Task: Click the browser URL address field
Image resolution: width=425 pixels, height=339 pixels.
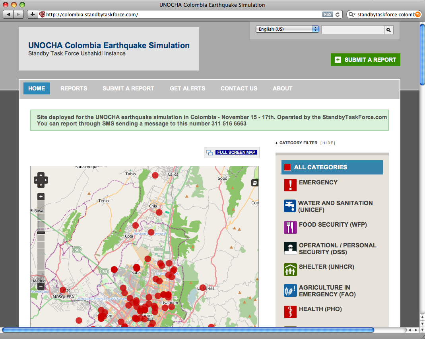Action: (183, 14)
